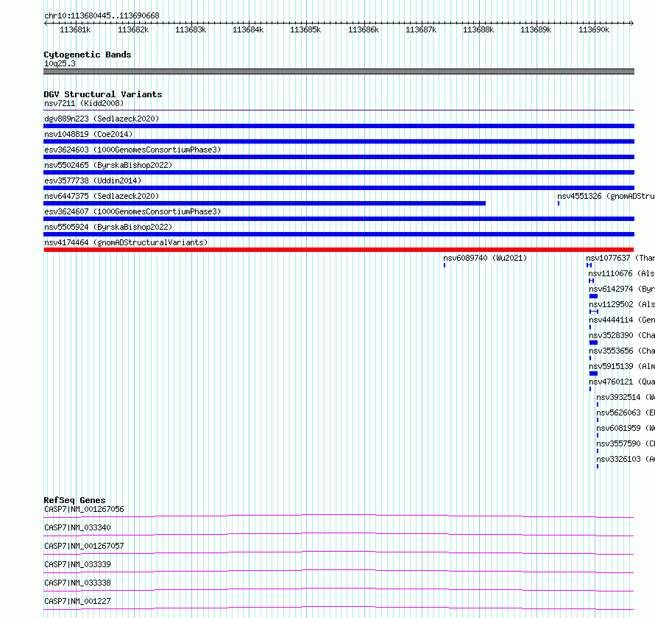This screenshot has height=618, width=655.
Task: Open variant nsv3326103 label
Action: (626, 459)
